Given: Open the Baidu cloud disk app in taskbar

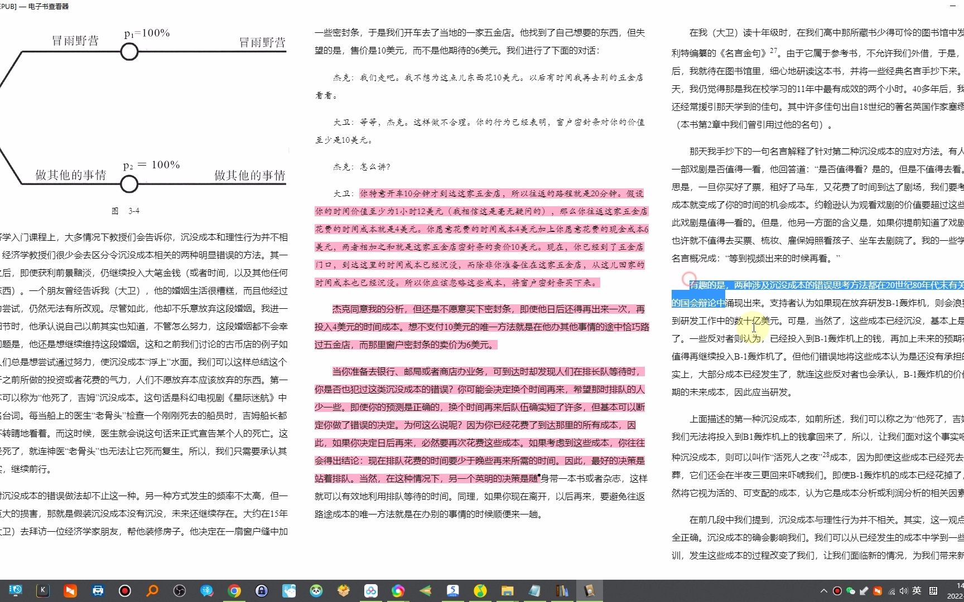Looking at the screenshot, I should pos(371,591).
